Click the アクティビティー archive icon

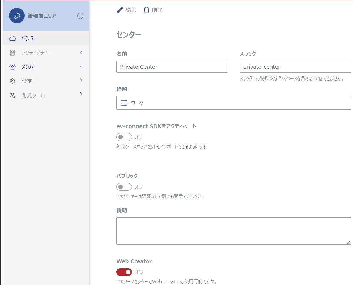click(x=12, y=53)
